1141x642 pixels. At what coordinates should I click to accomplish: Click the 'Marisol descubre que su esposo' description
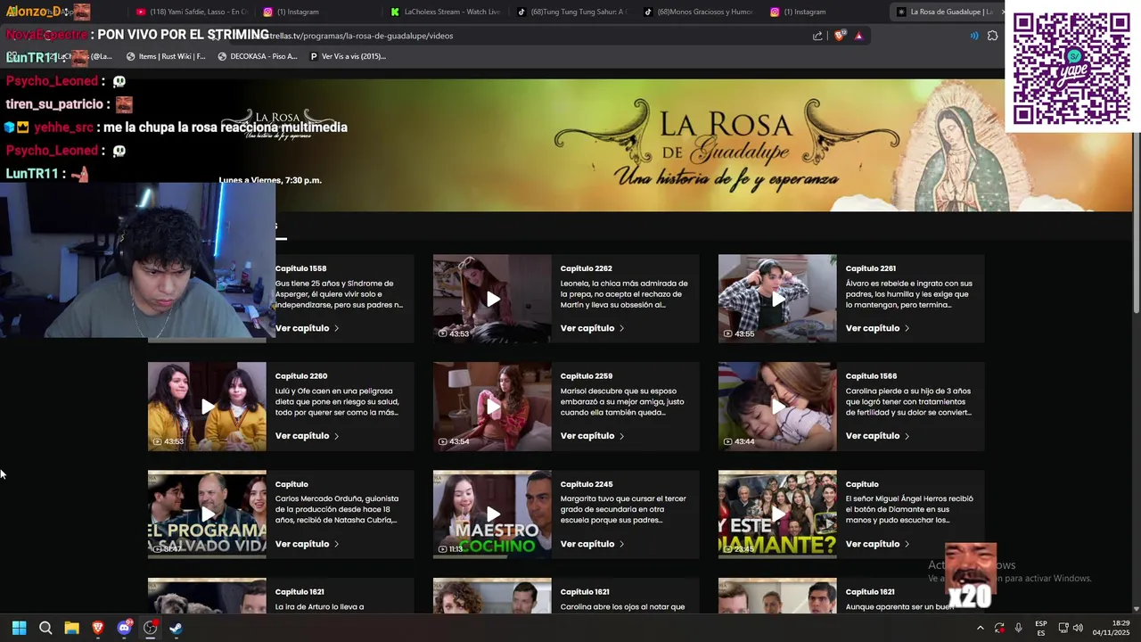[622, 401]
